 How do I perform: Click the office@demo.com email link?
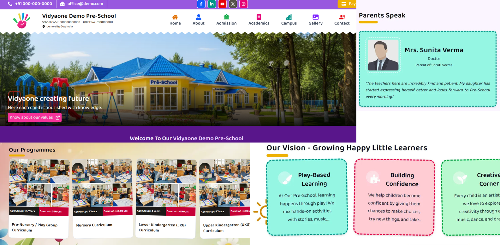85,4
